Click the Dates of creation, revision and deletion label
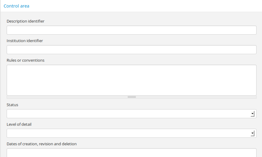 click(x=42, y=144)
